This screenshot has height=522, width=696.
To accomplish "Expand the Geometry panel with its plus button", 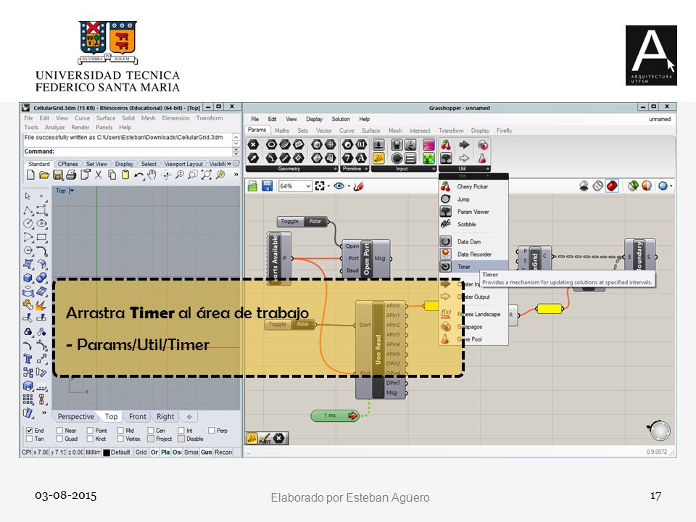I will (x=335, y=169).
